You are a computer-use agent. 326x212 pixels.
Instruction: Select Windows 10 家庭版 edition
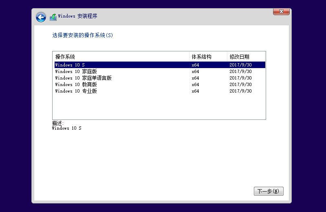[x=160, y=71]
